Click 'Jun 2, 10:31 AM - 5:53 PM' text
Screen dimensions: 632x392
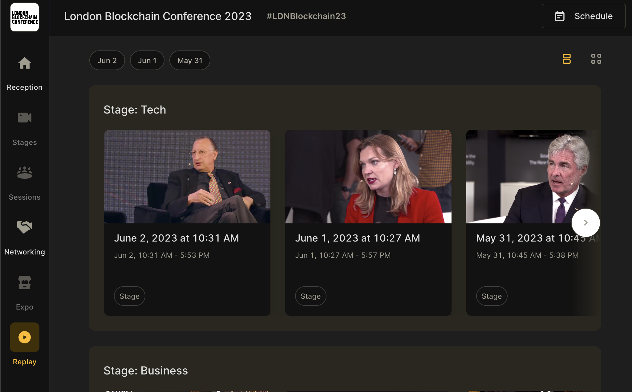(x=162, y=255)
